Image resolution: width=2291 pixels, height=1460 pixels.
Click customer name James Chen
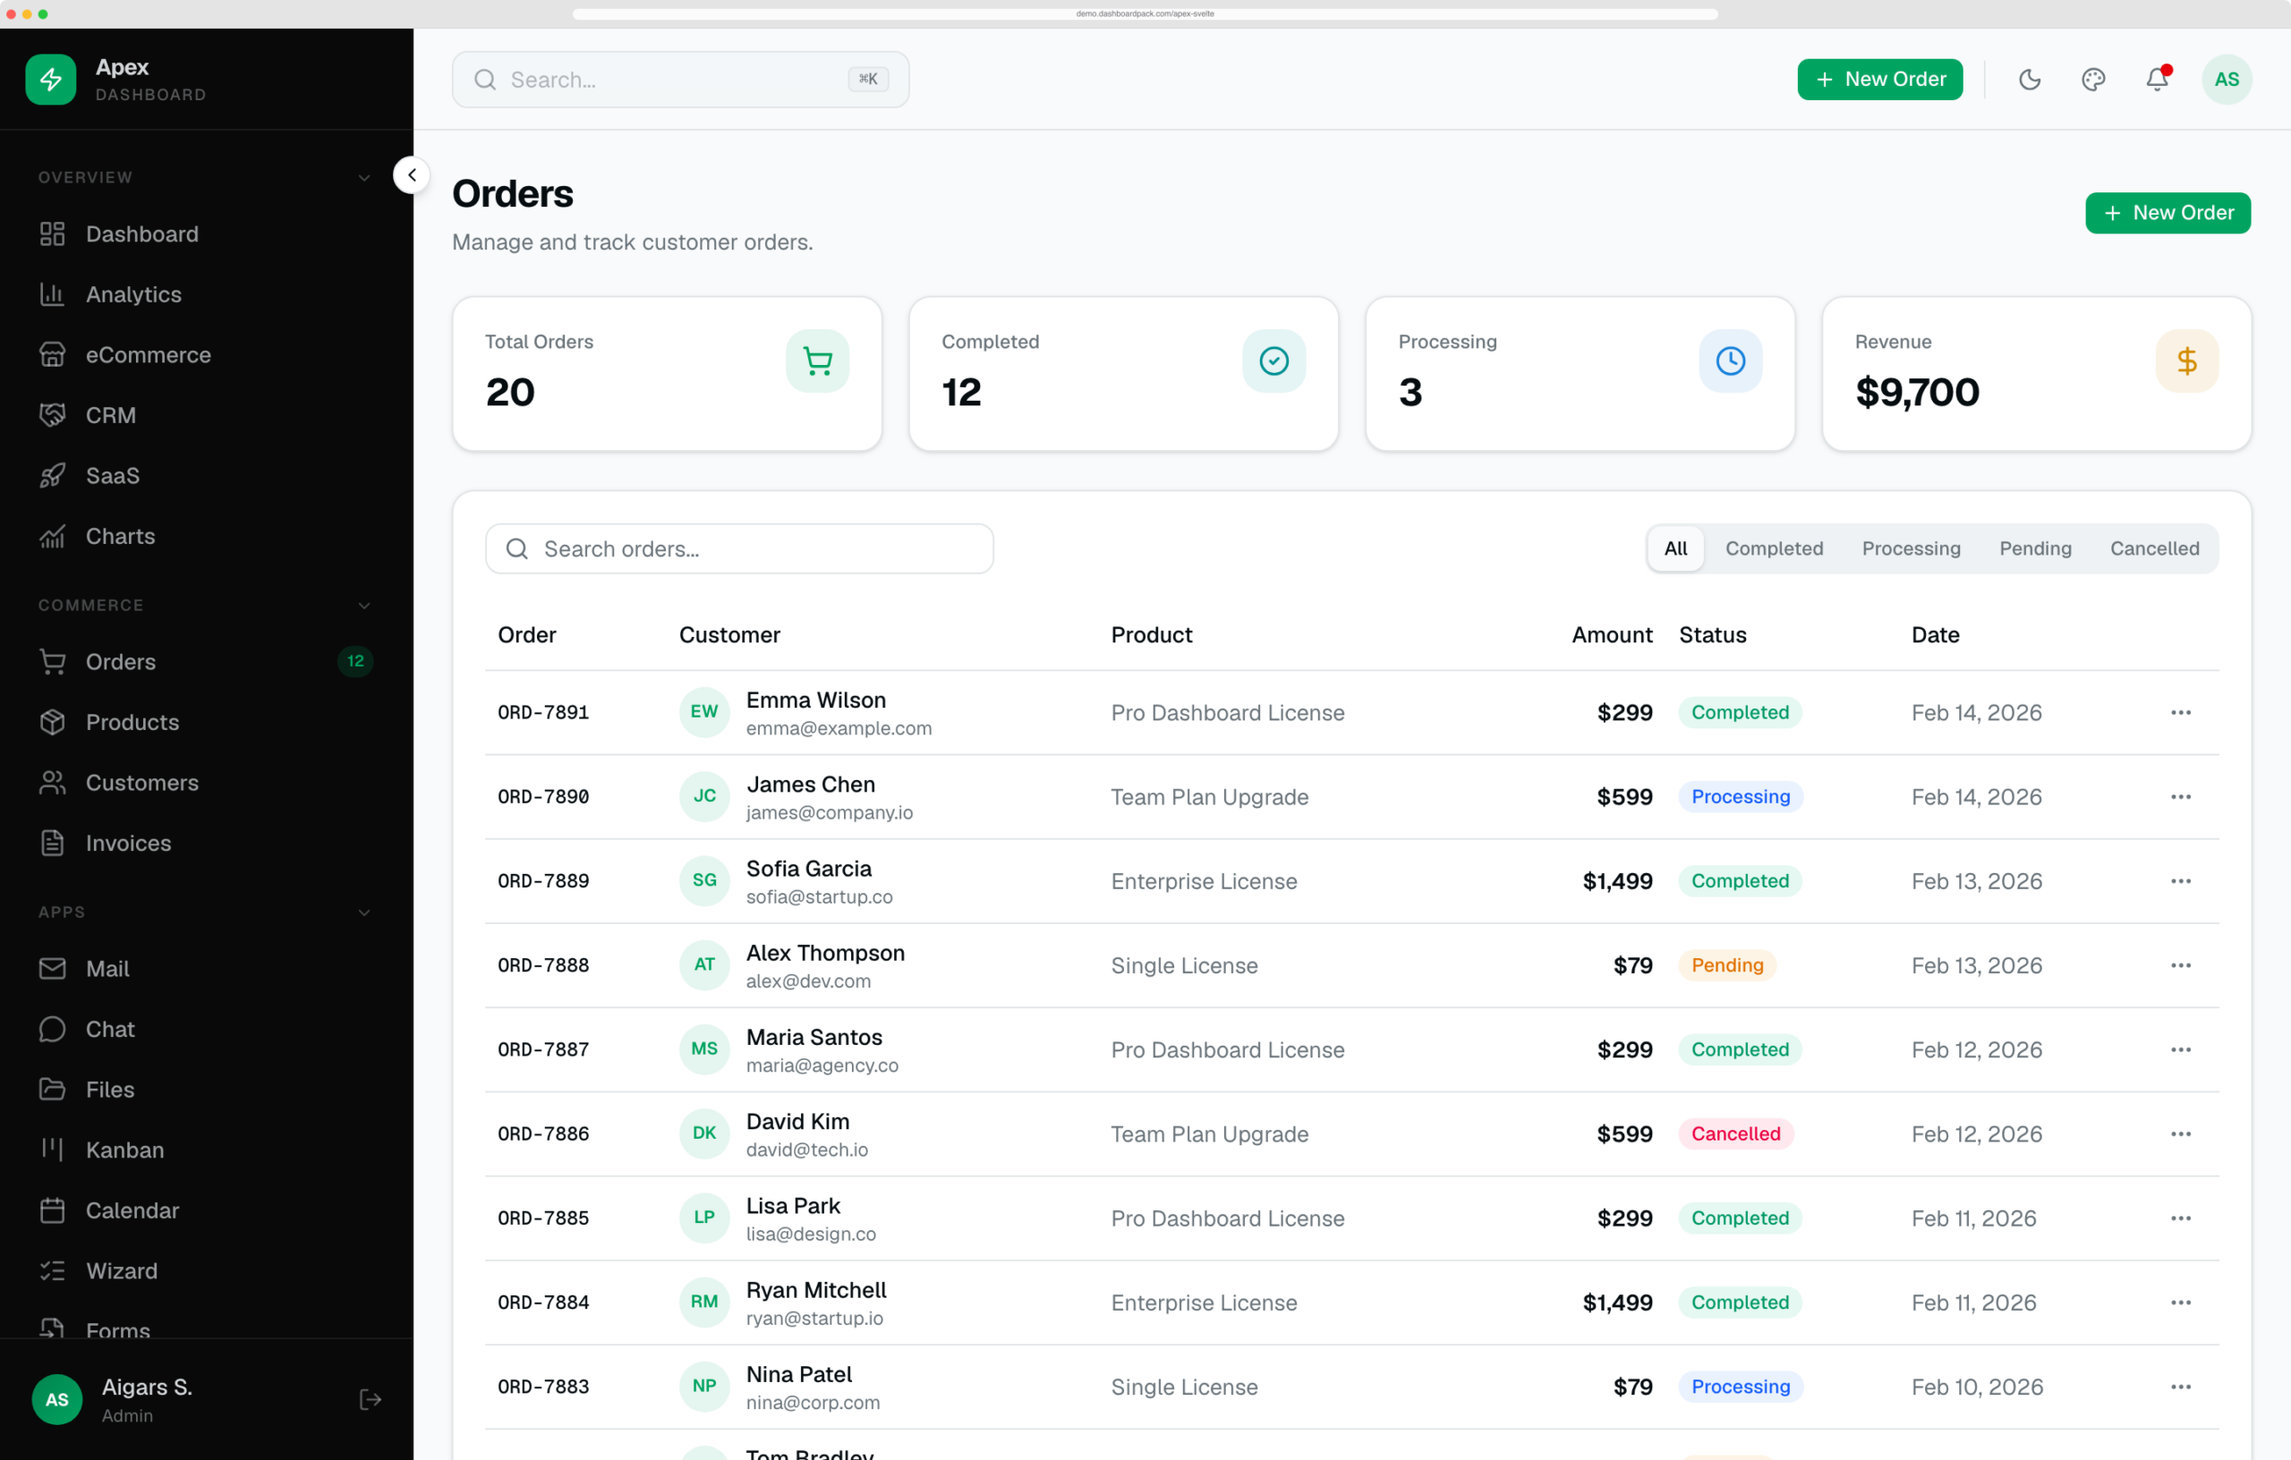coord(811,785)
